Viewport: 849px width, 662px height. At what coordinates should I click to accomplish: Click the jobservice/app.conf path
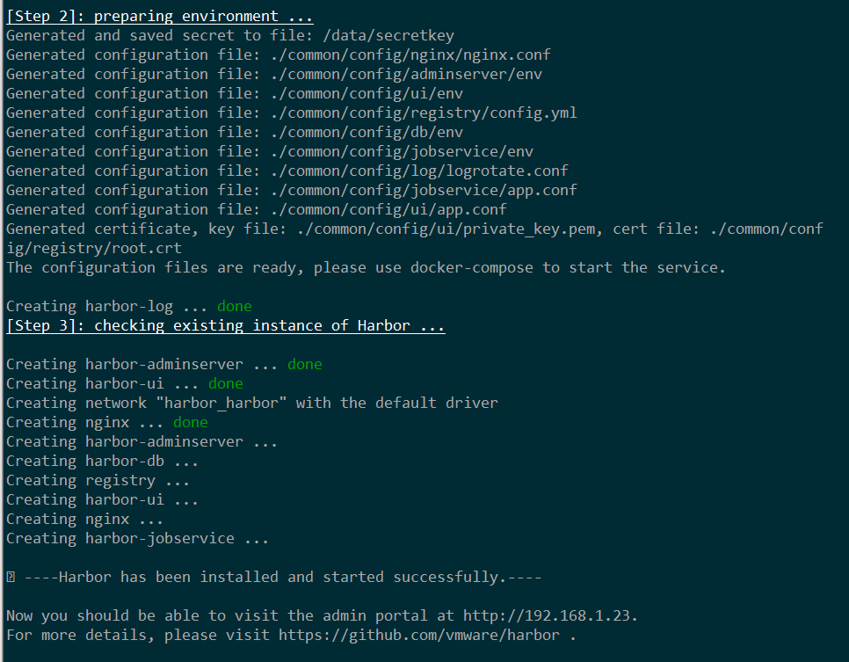[424, 190]
